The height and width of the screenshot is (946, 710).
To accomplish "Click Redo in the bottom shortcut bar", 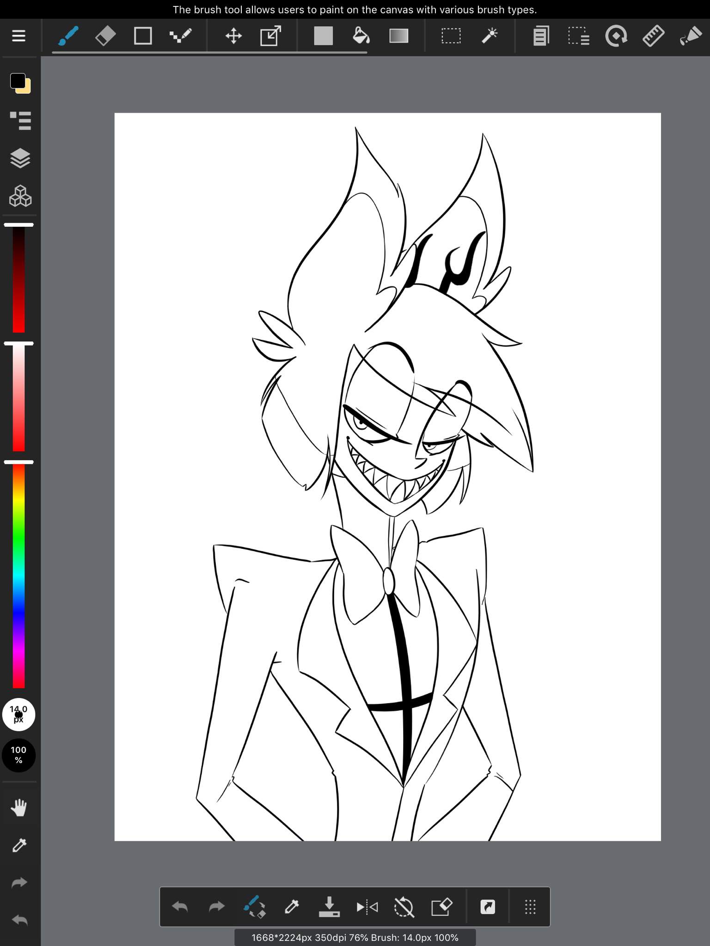I will point(216,907).
